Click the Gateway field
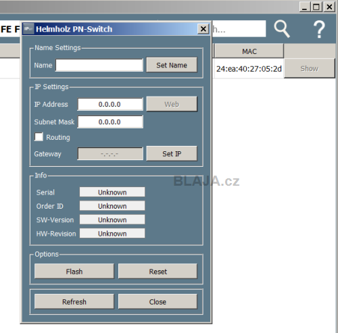 coord(110,154)
